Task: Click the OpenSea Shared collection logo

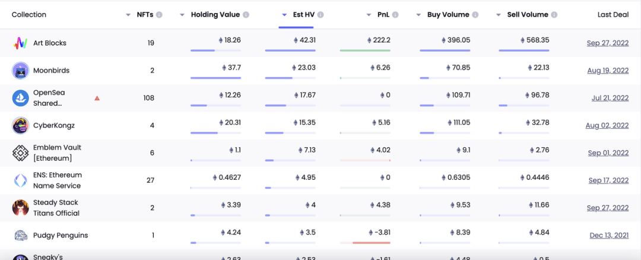Action: [20, 98]
